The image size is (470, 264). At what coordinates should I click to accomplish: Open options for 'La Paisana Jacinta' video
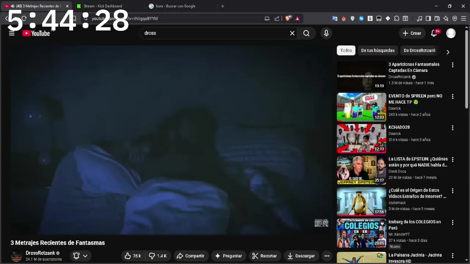tap(452, 256)
